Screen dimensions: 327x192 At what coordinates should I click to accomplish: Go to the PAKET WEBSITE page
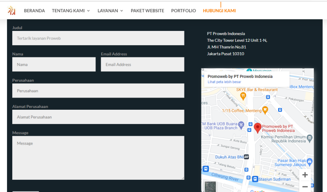pyautogui.click(x=147, y=10)
